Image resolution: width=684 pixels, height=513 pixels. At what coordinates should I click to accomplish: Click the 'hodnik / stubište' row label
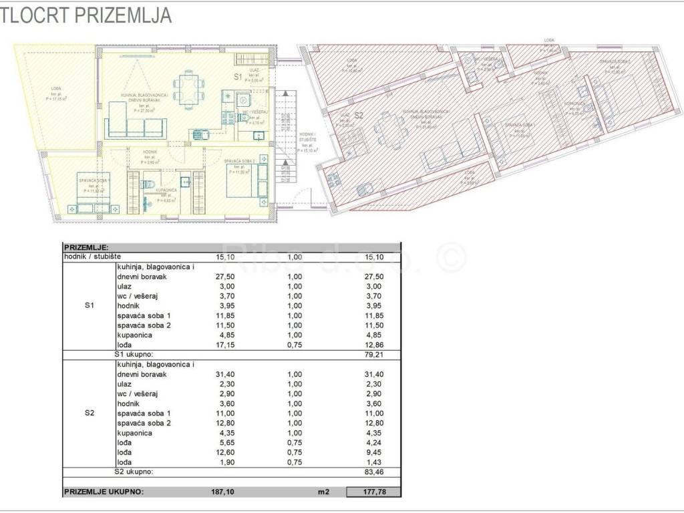[92, 256]
